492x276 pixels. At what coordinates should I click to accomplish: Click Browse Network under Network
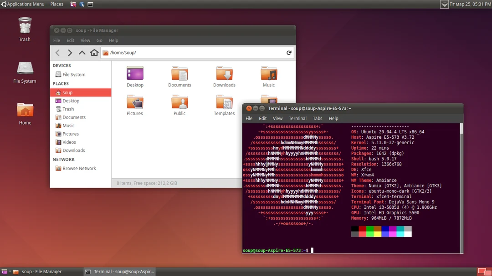tap(79, 168)
